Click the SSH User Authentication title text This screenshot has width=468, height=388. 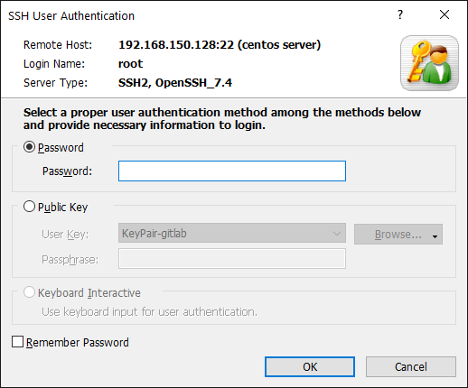(71, 16)
